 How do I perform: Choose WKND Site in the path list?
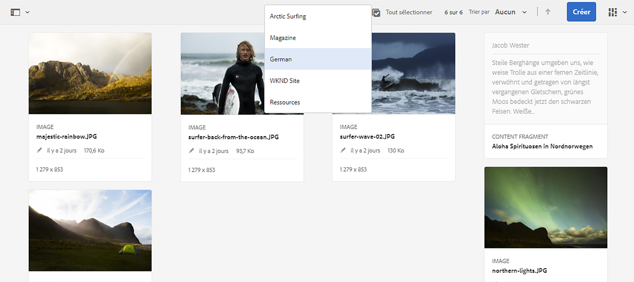[284, 81]
